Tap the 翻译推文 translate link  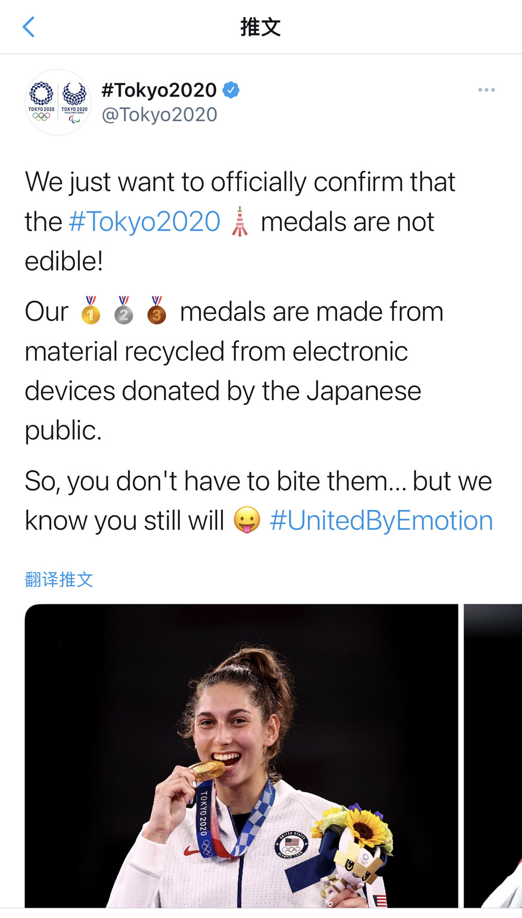[x=59, y=579]
